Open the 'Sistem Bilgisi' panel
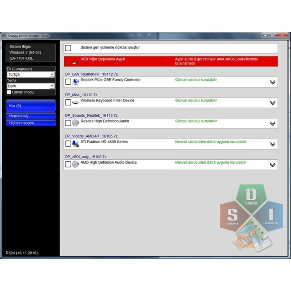 point(31,52)
